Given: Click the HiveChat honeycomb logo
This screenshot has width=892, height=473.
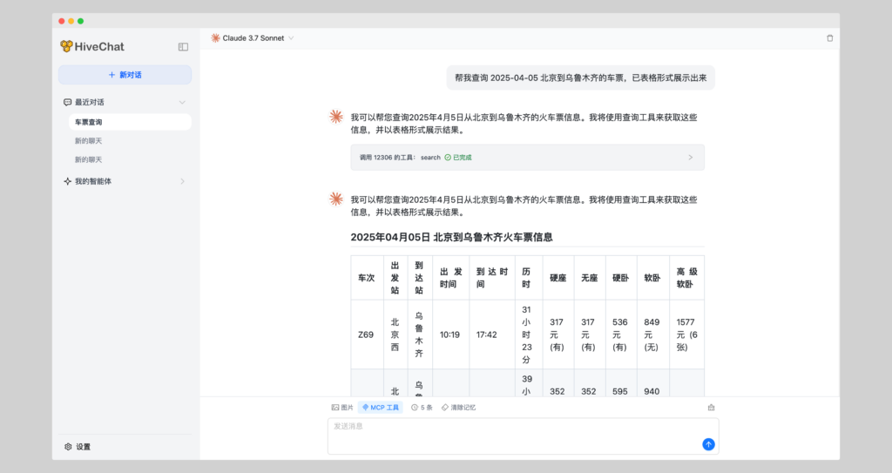Looking at the screenshot, I should (67, 47).
